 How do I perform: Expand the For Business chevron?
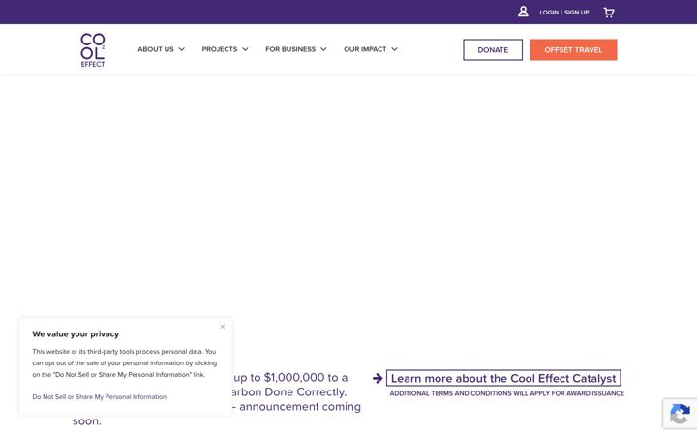[323, 49]
